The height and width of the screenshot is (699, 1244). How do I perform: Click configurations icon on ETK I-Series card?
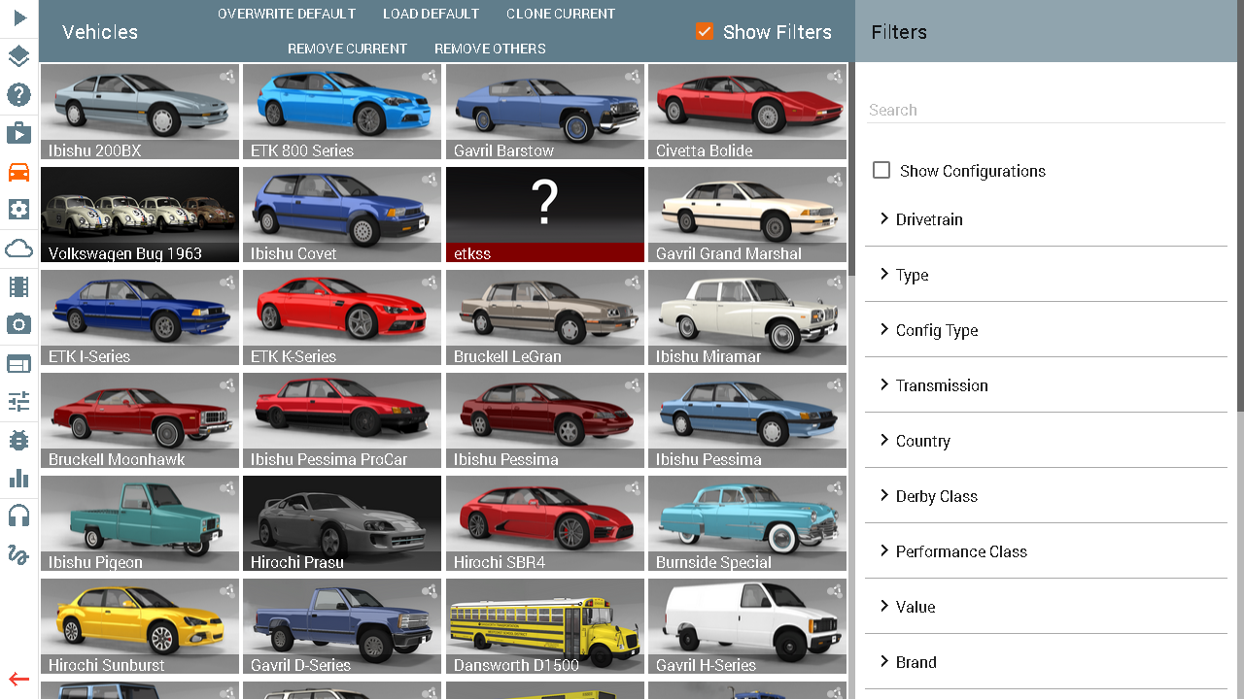(226, 282)
